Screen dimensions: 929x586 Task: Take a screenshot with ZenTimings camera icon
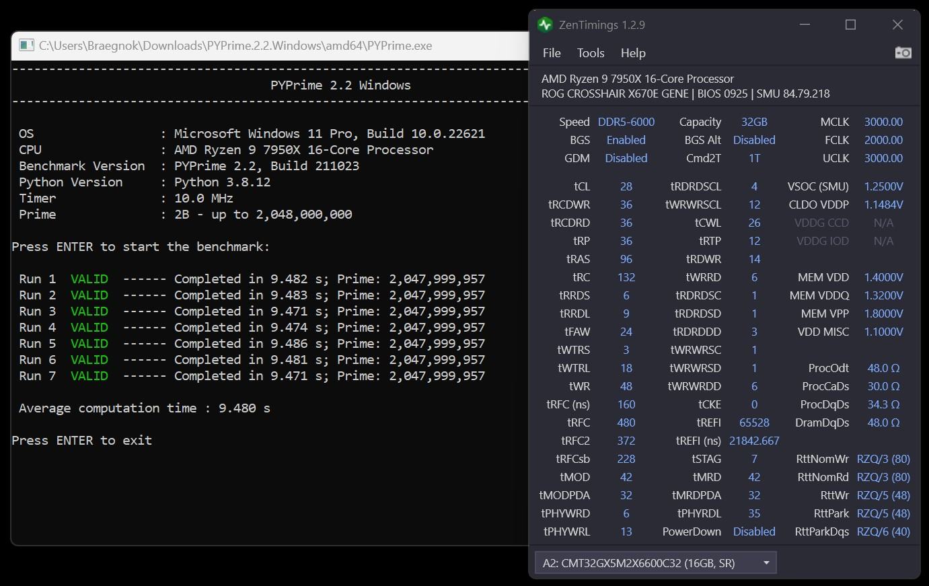(903, 52)
